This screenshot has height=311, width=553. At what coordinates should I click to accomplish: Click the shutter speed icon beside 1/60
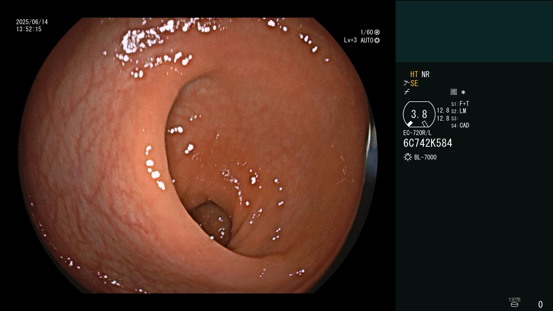tap(377, 32)
